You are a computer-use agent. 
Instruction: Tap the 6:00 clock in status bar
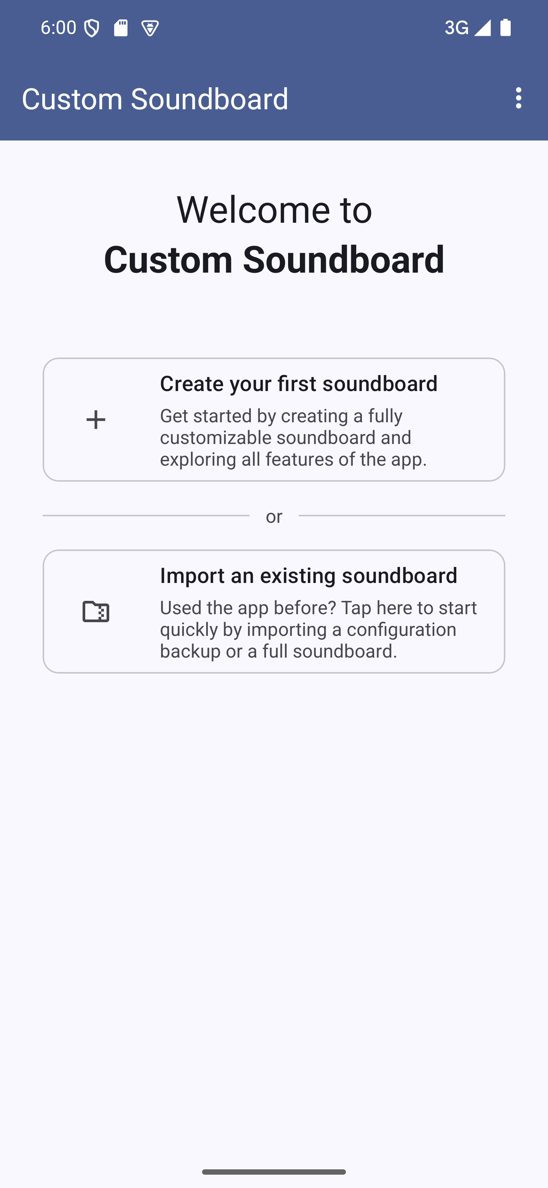tap(59, 28)
